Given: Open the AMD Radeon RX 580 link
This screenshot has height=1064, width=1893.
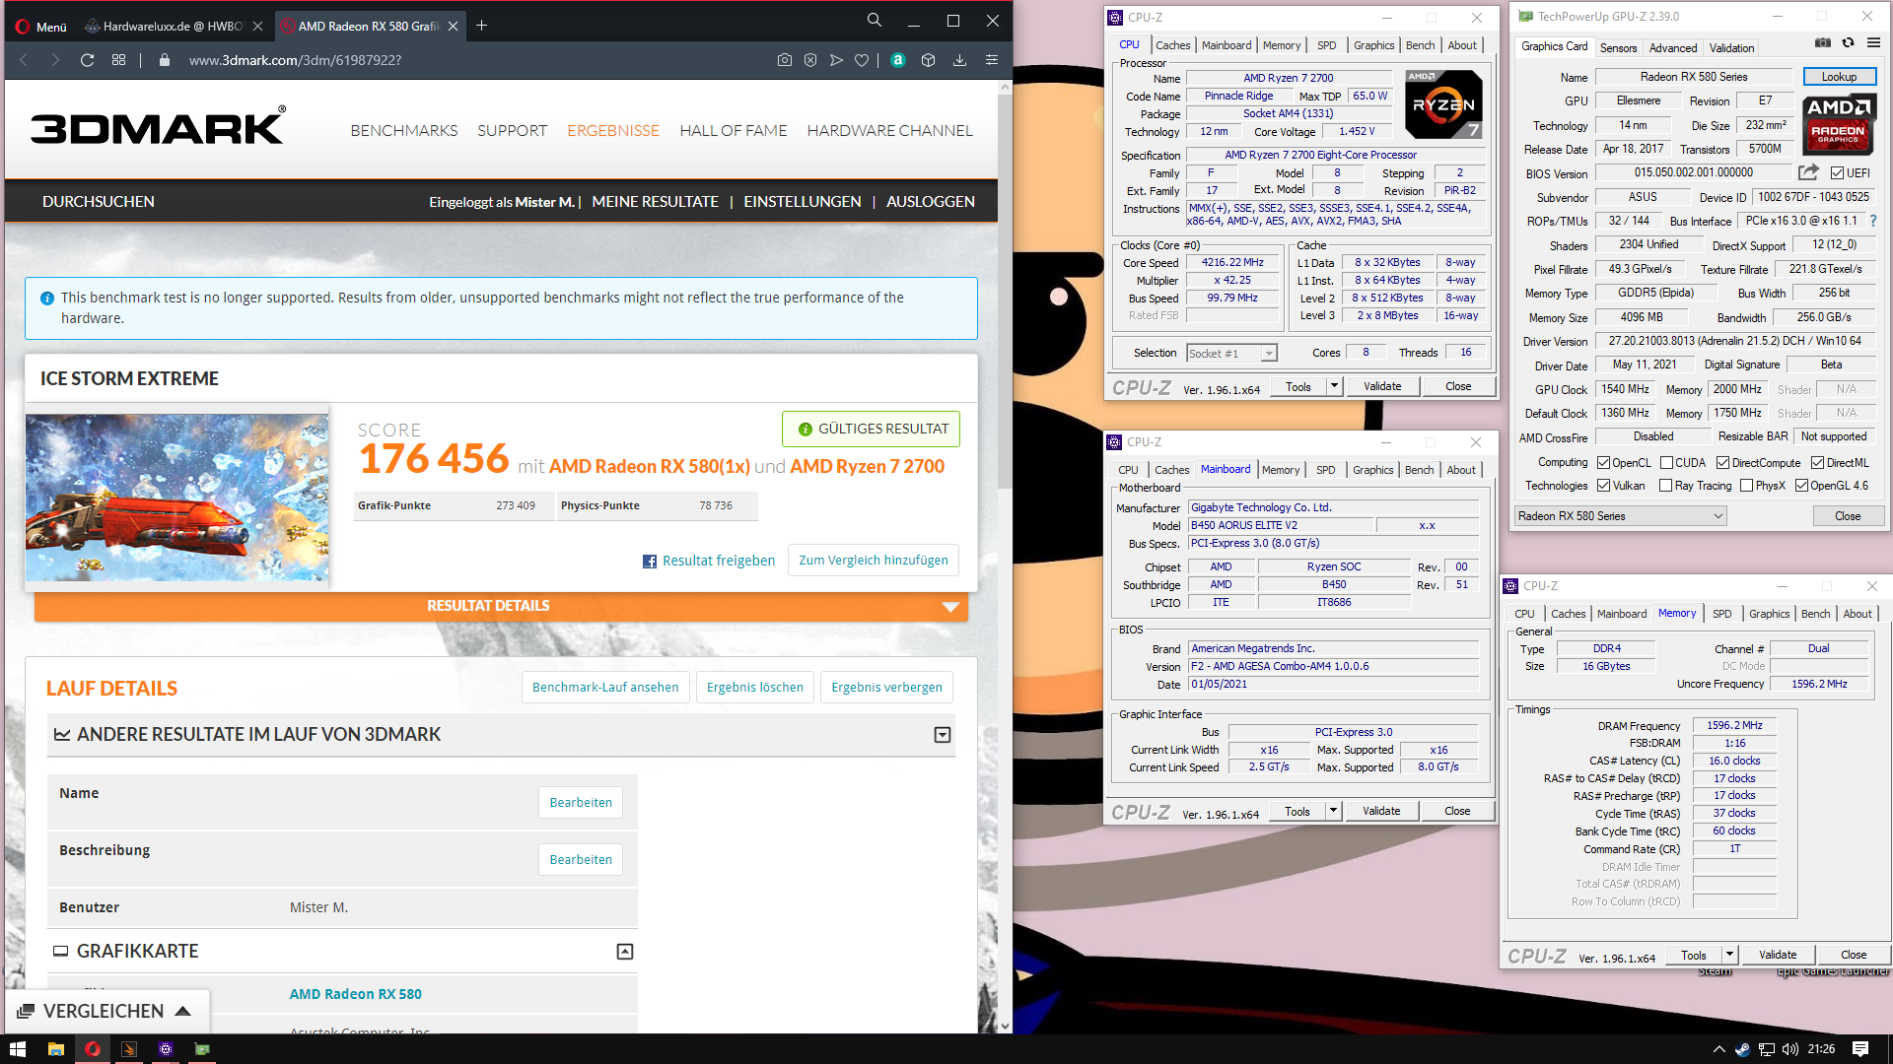Looking at the screenshot, I should pos(355,995).
